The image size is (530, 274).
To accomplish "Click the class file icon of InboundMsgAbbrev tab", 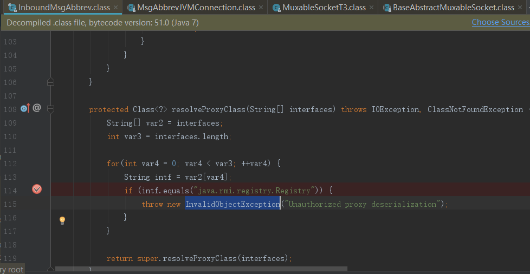I will coord(12,8).
